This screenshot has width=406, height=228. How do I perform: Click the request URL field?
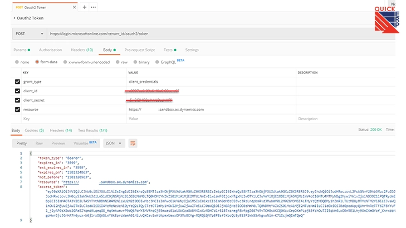pos(221,34)
